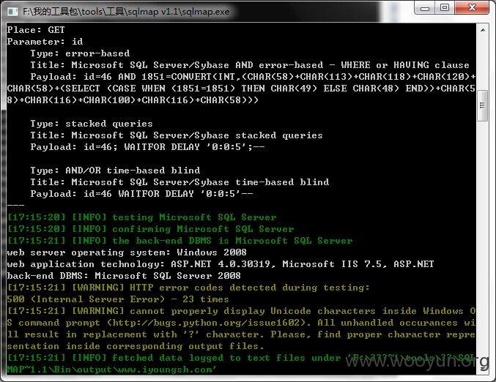Click payload 'id=46 WAITFOR DELAY '0:0:5'--' line
496x382 pixels.
tap(141, 194)
